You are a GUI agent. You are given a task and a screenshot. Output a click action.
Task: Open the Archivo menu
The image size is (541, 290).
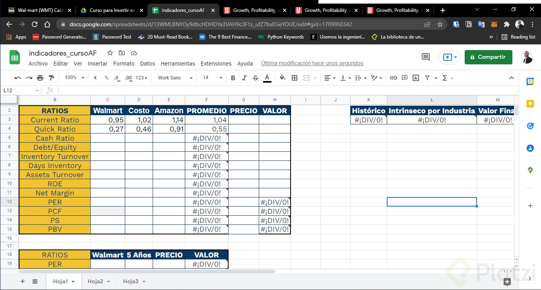(x=38, y=64)
